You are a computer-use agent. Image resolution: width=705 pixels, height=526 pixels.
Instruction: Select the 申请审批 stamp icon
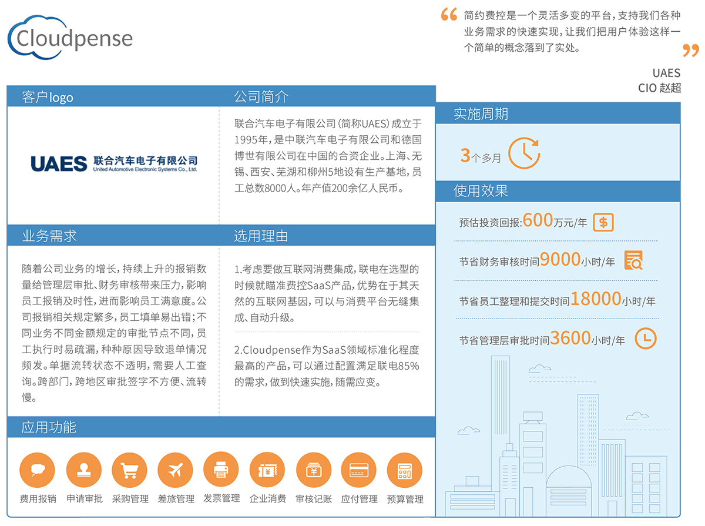(x=84, y=470)
